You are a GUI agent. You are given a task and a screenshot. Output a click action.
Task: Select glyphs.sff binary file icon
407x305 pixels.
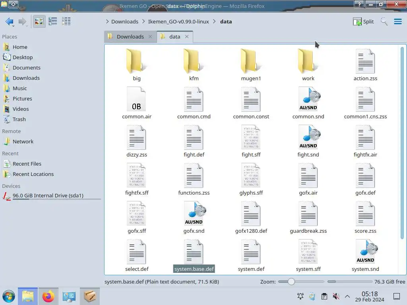(251, 176)
